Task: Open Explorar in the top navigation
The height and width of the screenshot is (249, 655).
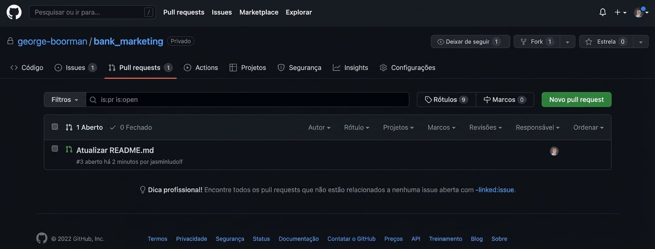Action: coord(299,12)
